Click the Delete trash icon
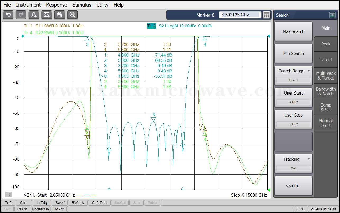The height and width of the screenshot is (213, 340). 59,15
